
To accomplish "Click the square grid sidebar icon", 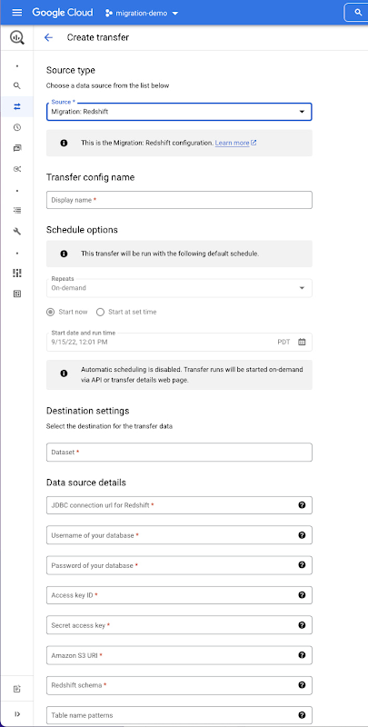I will click(17, 294).
